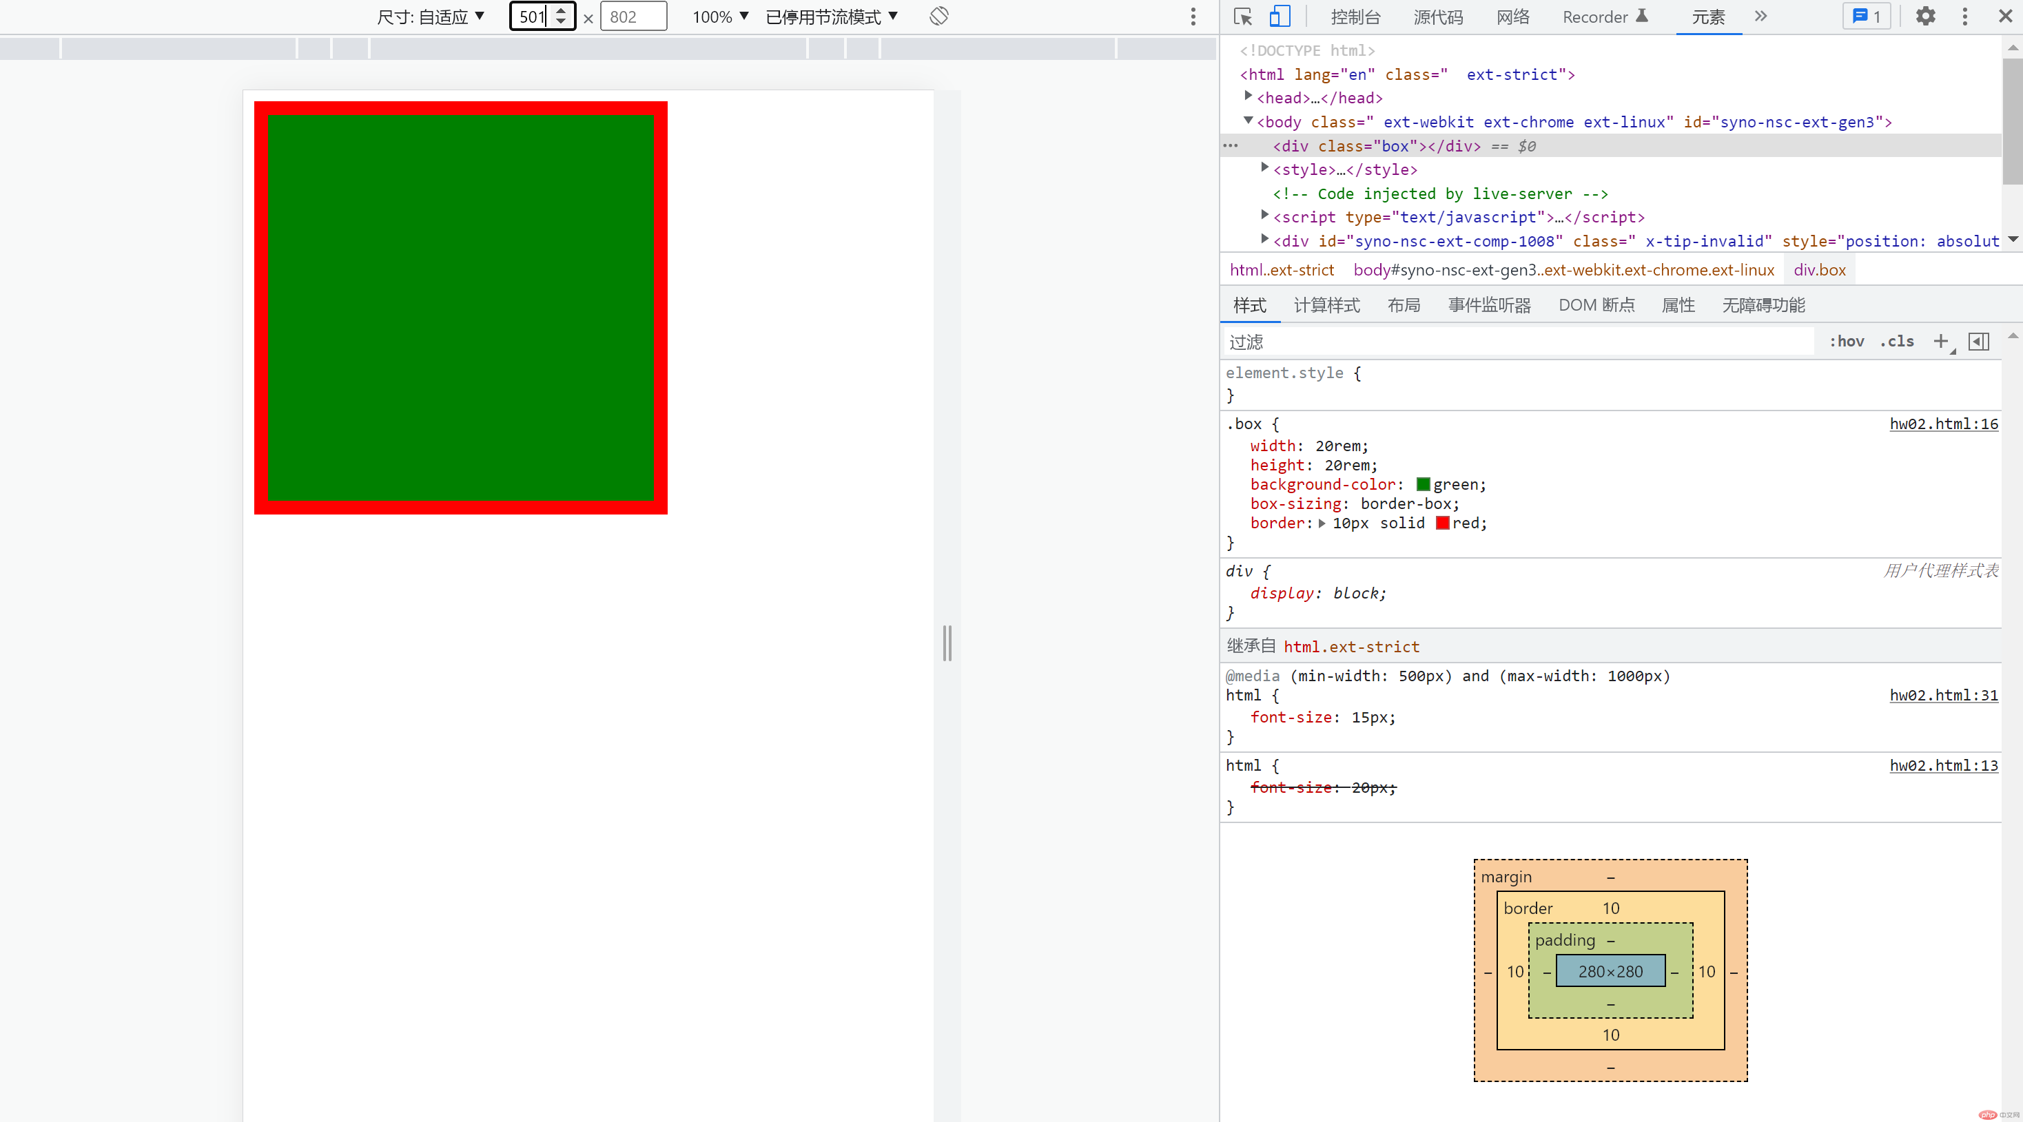Viewport: 2023px width, 1122px height.
Task: Open DevTools settings gear
Action: [x=1925, y=17]
